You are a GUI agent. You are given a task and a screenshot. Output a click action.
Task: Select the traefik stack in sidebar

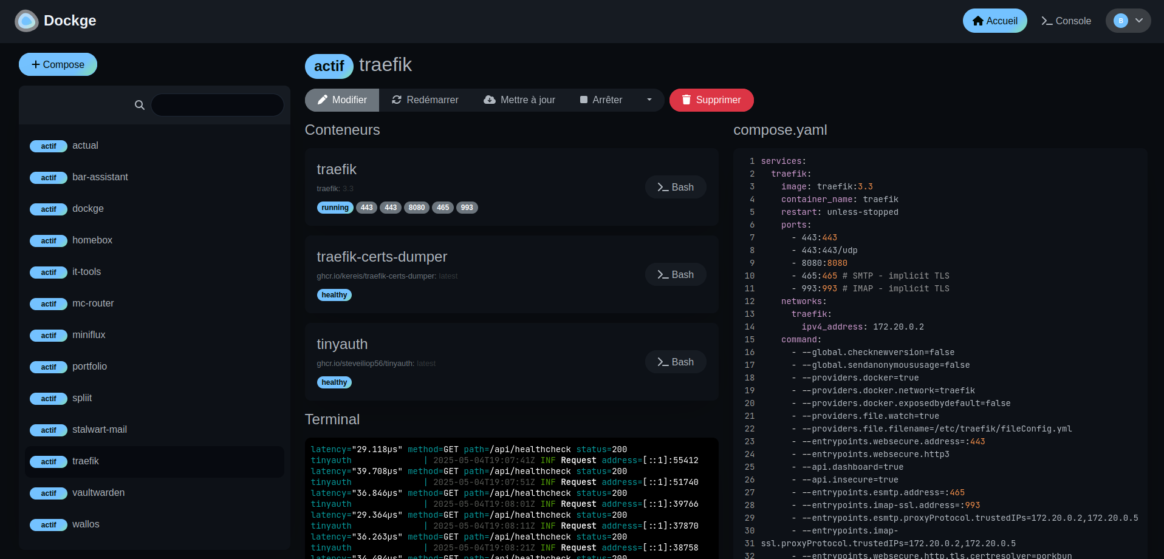(x=154, y=461)
